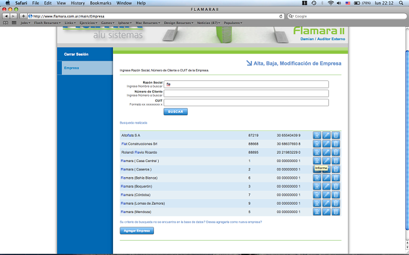The width and height of the screenshot is (409, 255).
Task: Delete the Flamara (Lomas de Zamora) entry
Action: tap(336, 203)
